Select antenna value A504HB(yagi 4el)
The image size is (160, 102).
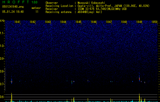pos(90,12)
